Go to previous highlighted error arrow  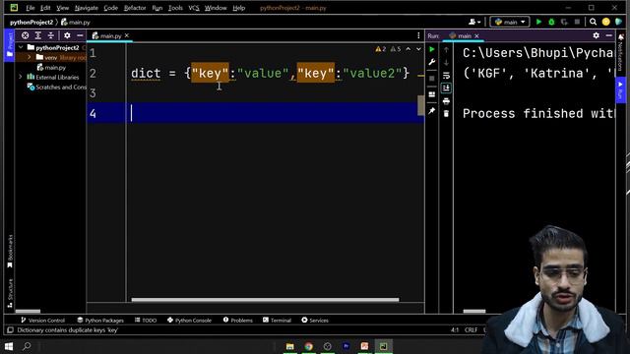point(409,49)
